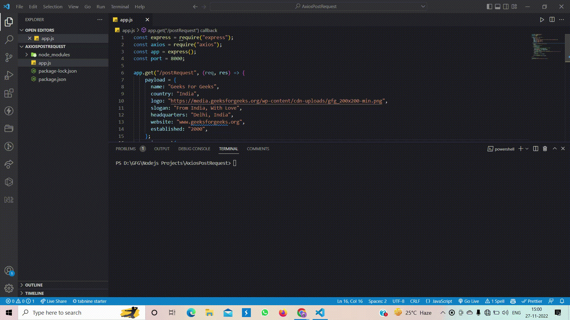Kill the terminal with trash icon
570x320 pixels.
(545, 149)
